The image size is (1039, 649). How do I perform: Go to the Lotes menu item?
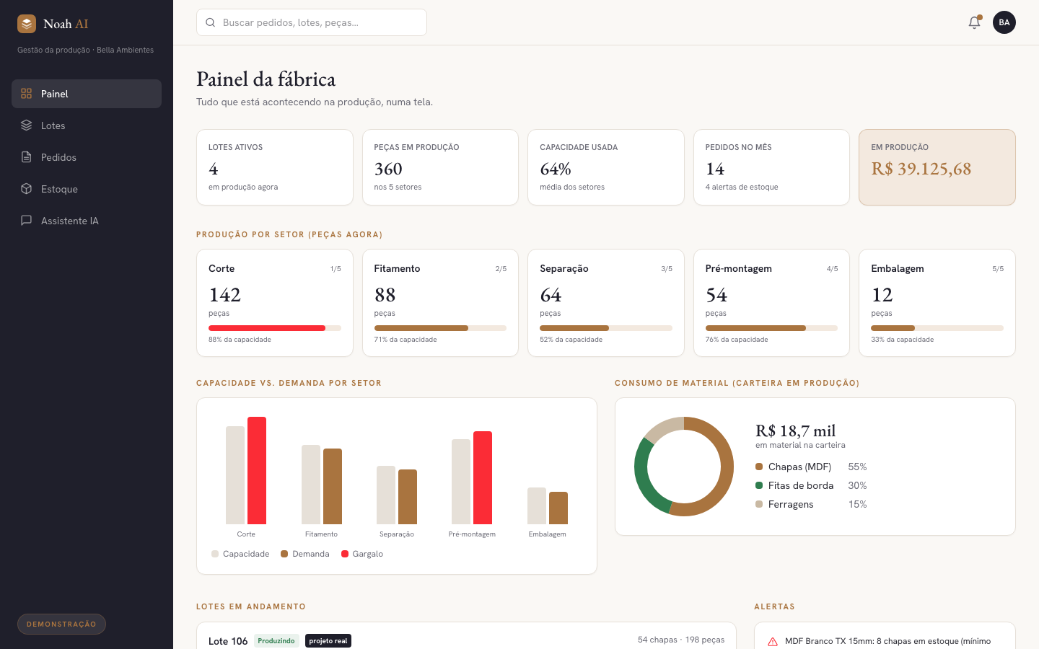pyautogui.click(x=87, y=125)
